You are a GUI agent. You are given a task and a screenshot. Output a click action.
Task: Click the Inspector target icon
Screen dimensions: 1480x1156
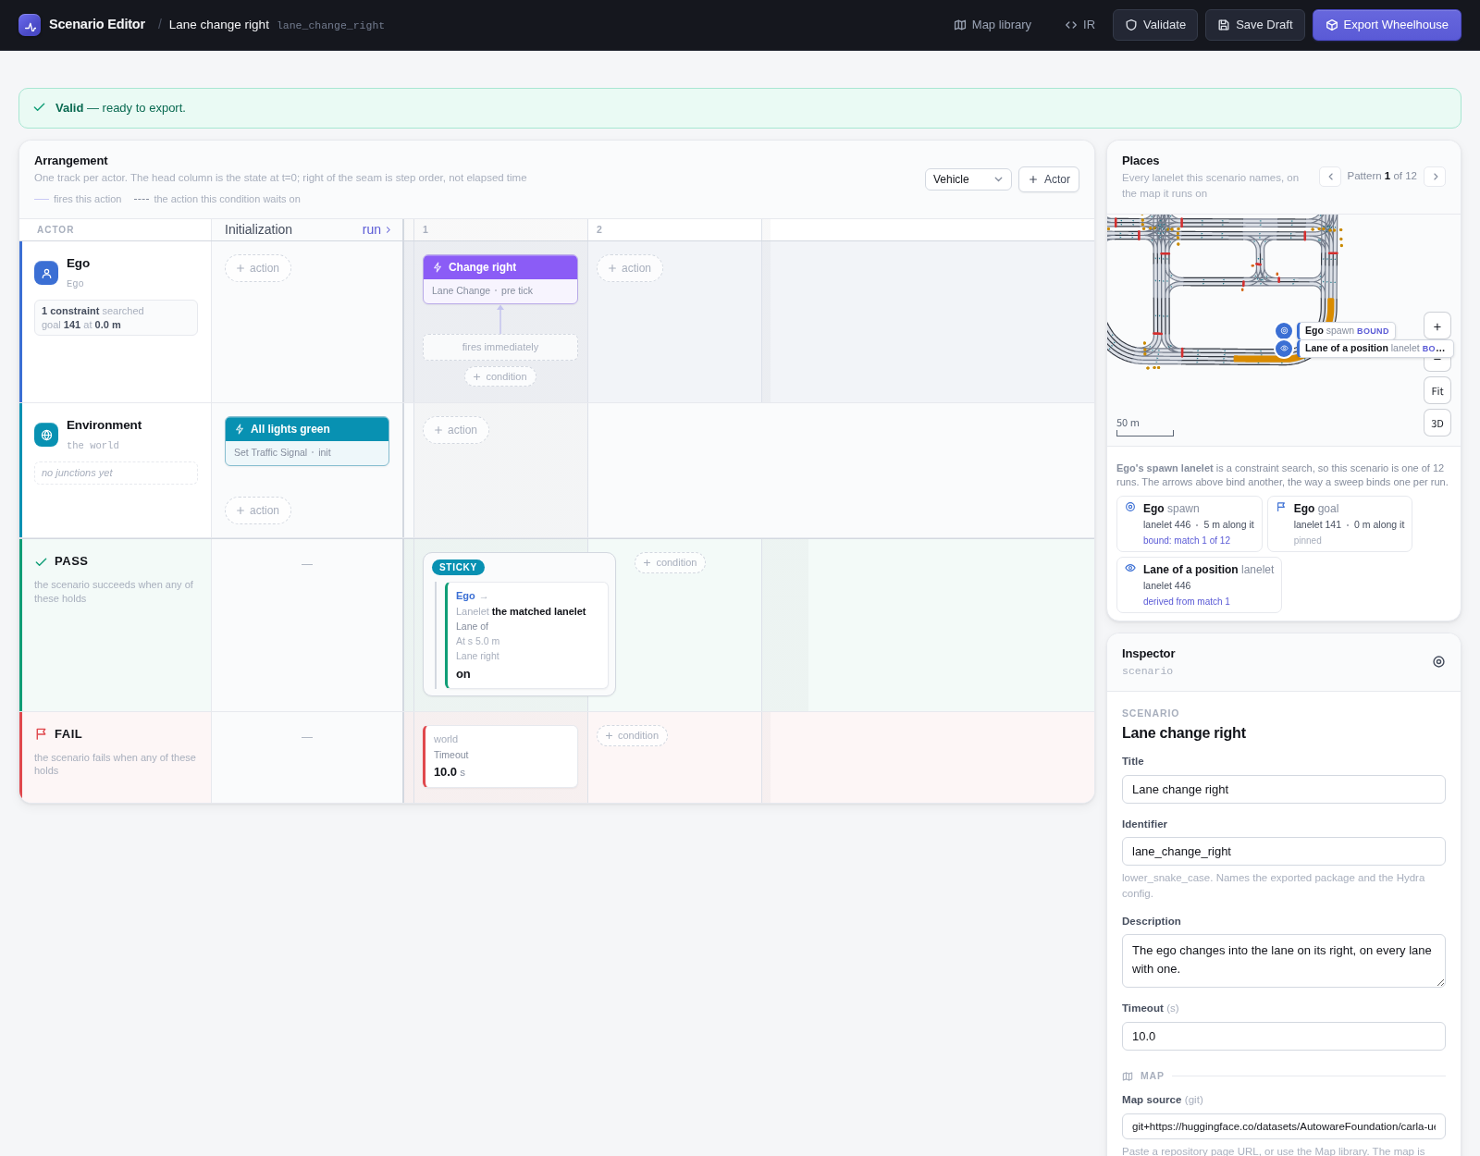(1438, 661)
